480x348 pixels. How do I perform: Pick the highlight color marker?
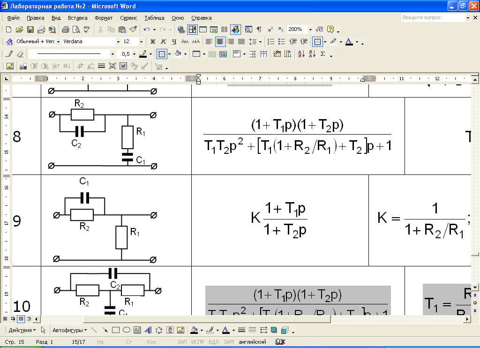coord(333,42)
